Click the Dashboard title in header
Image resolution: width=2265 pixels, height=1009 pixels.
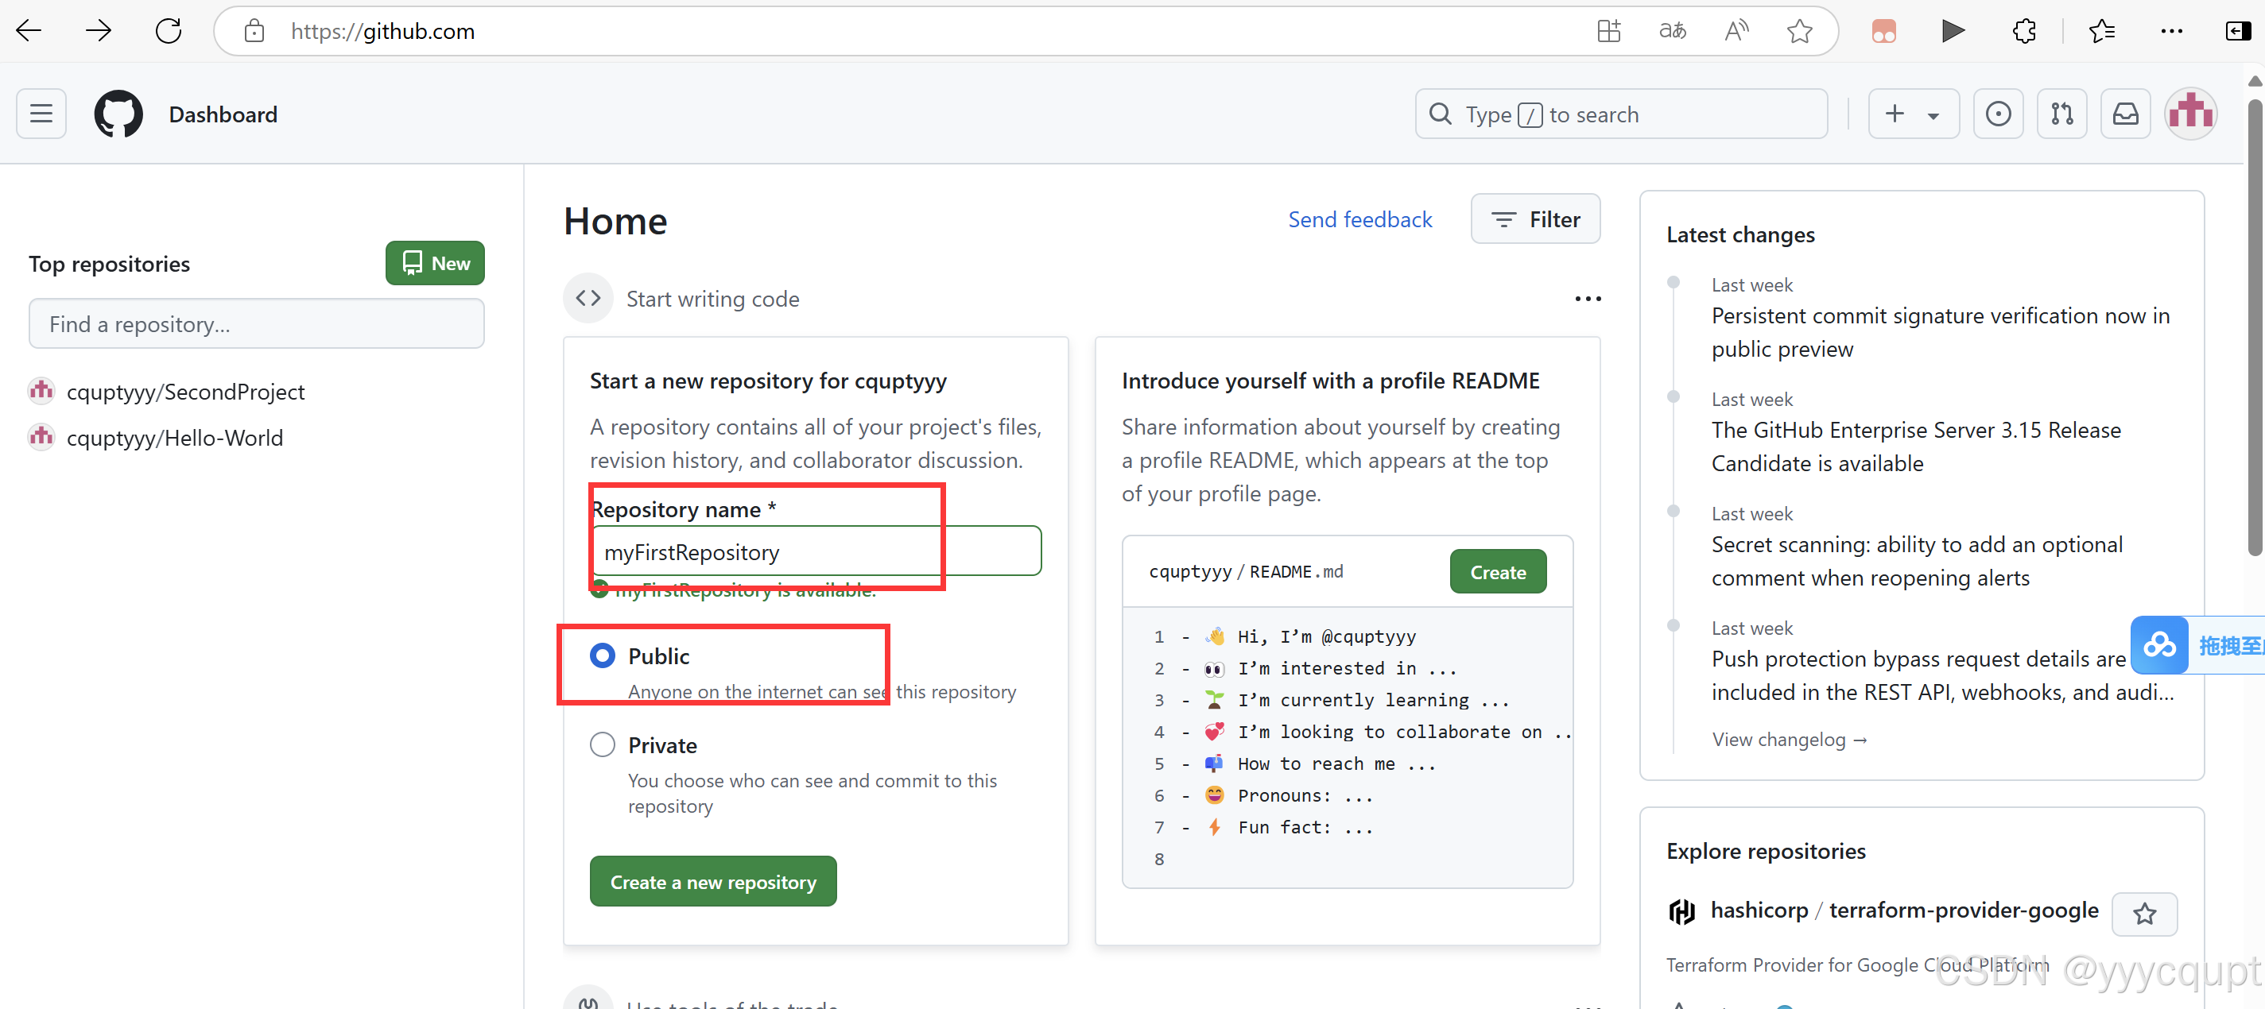tap(223, 114)
